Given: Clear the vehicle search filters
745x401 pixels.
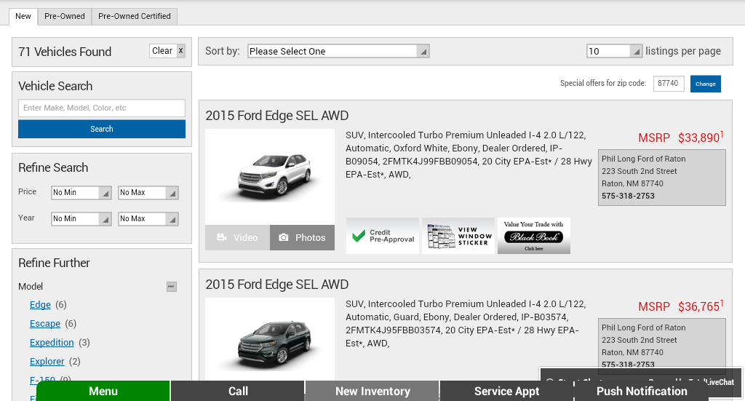Looking at the screenshot, I should pyautogui.click(x=167, y=51).
